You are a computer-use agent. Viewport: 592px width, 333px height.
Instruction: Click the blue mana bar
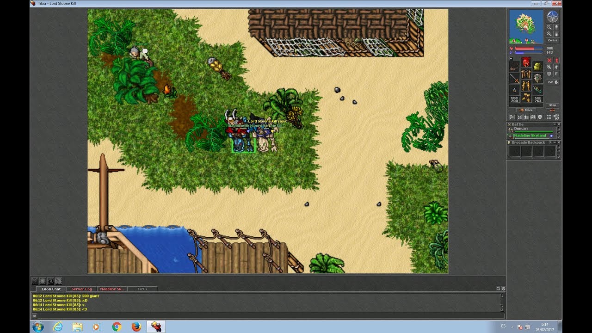pyautogui.click(x=529, y=53)
